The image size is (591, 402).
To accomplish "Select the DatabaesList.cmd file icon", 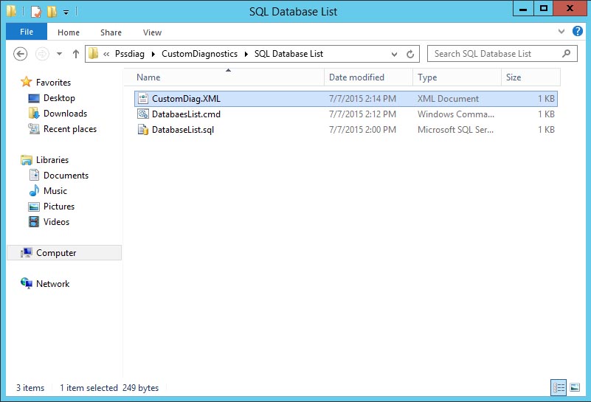I will [x=143, y=114].
